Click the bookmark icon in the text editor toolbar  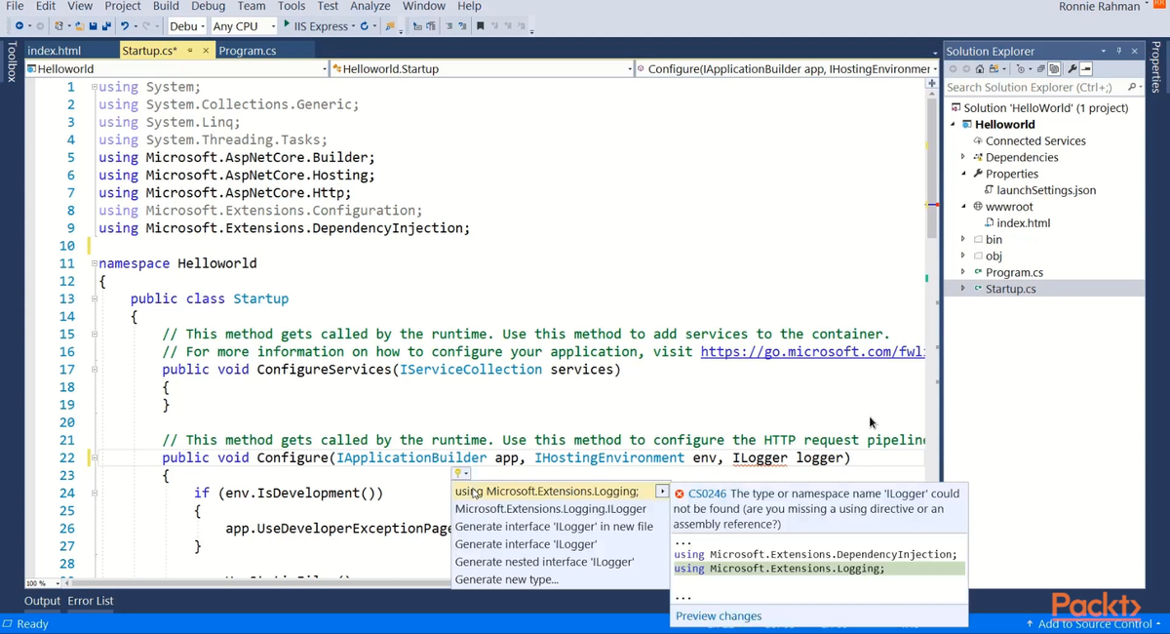pyautogui.click(x=480, y=25)
